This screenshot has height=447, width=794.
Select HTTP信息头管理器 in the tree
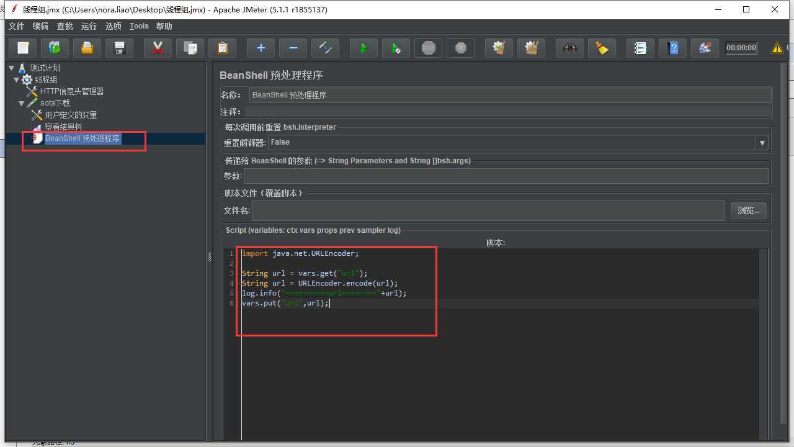(72, 91)
